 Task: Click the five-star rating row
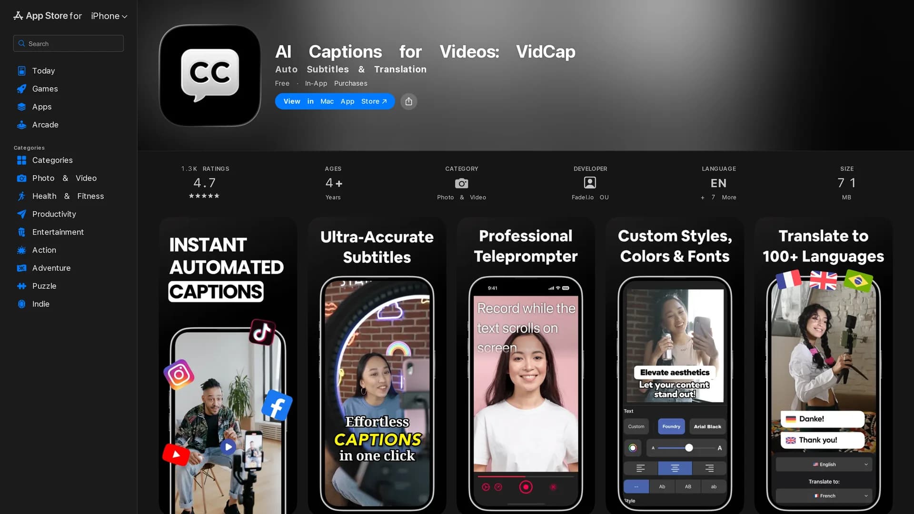[x=204, y=196]
